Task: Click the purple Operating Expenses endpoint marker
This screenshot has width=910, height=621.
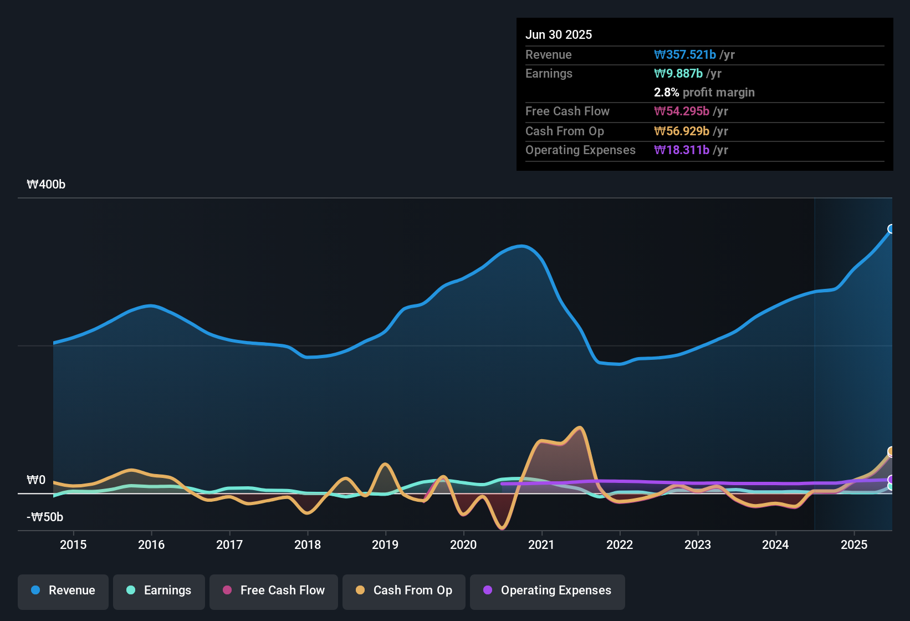Action: [x=891, y=480]
